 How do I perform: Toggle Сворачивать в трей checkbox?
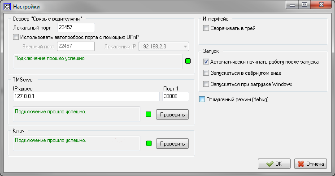(206, 28)
